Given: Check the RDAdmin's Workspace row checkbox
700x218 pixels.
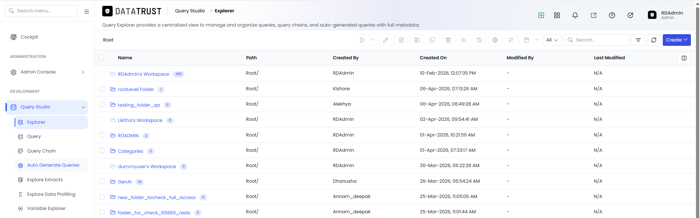Looking at the screenshot, I should [x=102, y=74].
